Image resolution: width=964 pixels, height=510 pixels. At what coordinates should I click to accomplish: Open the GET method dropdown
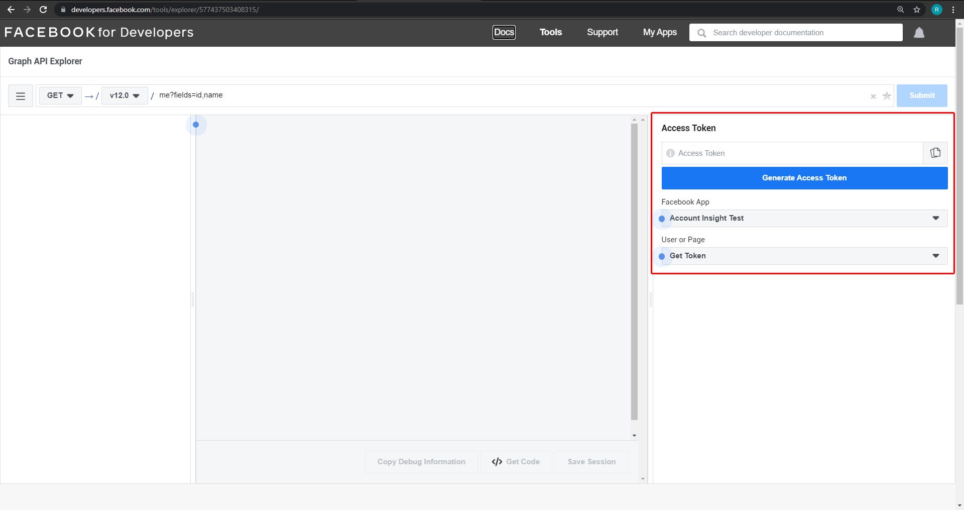point(60,95)
